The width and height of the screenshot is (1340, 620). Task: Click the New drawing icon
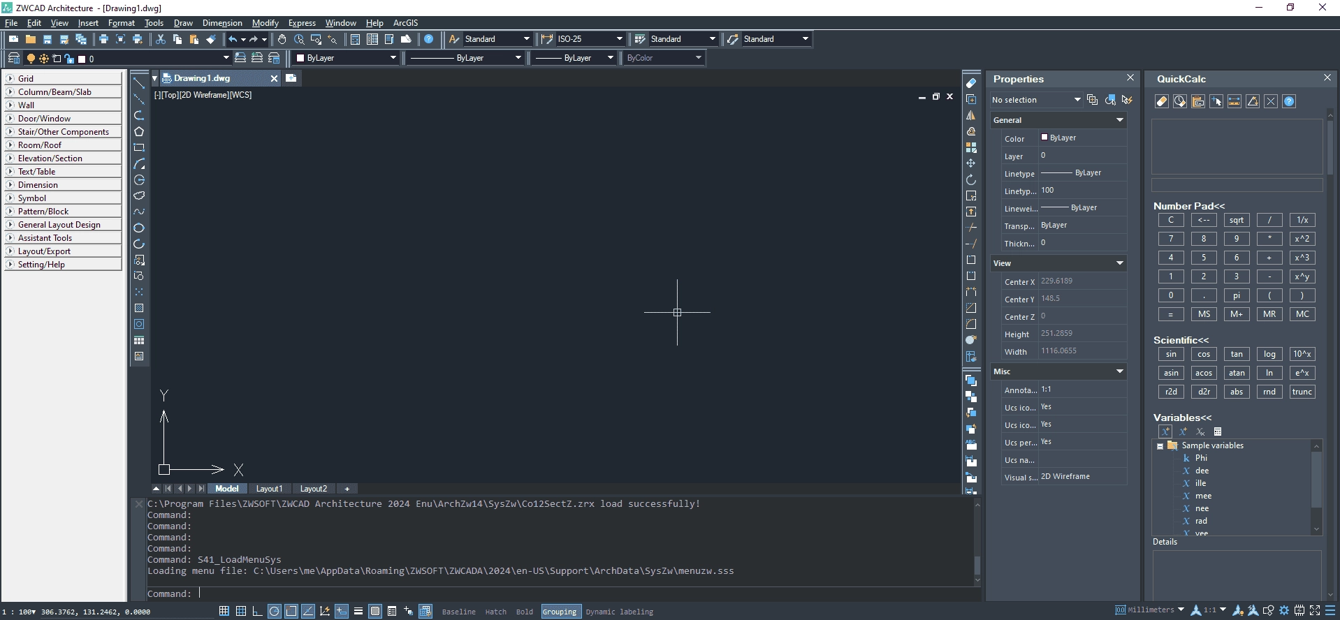13,39
